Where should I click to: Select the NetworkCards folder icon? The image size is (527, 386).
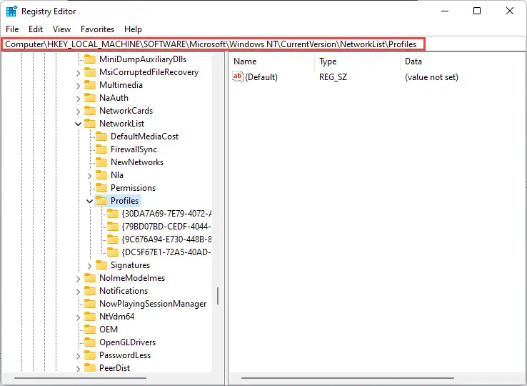pos(90,111)
